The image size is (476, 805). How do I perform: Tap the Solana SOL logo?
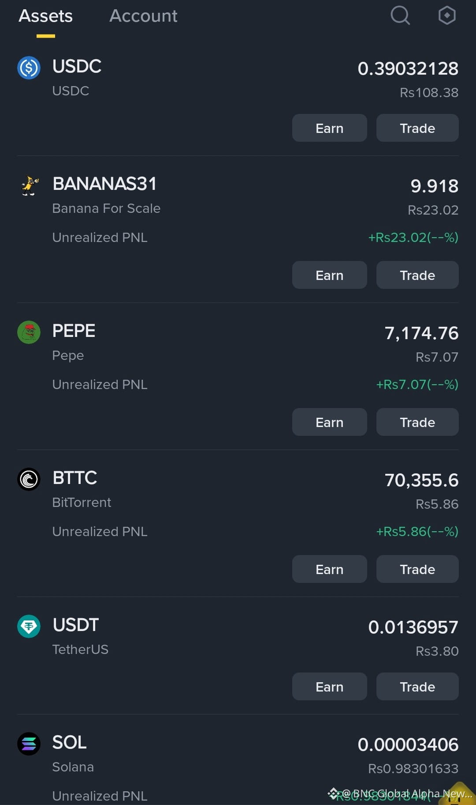[29, 744]
